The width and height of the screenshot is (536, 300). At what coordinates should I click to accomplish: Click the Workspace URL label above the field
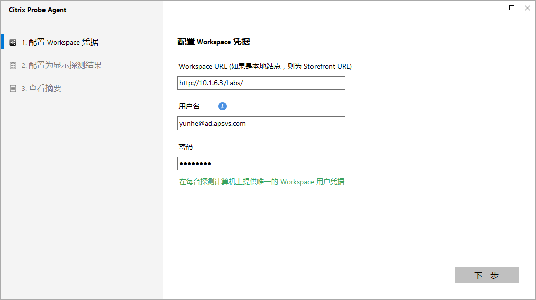coord(265,66)
